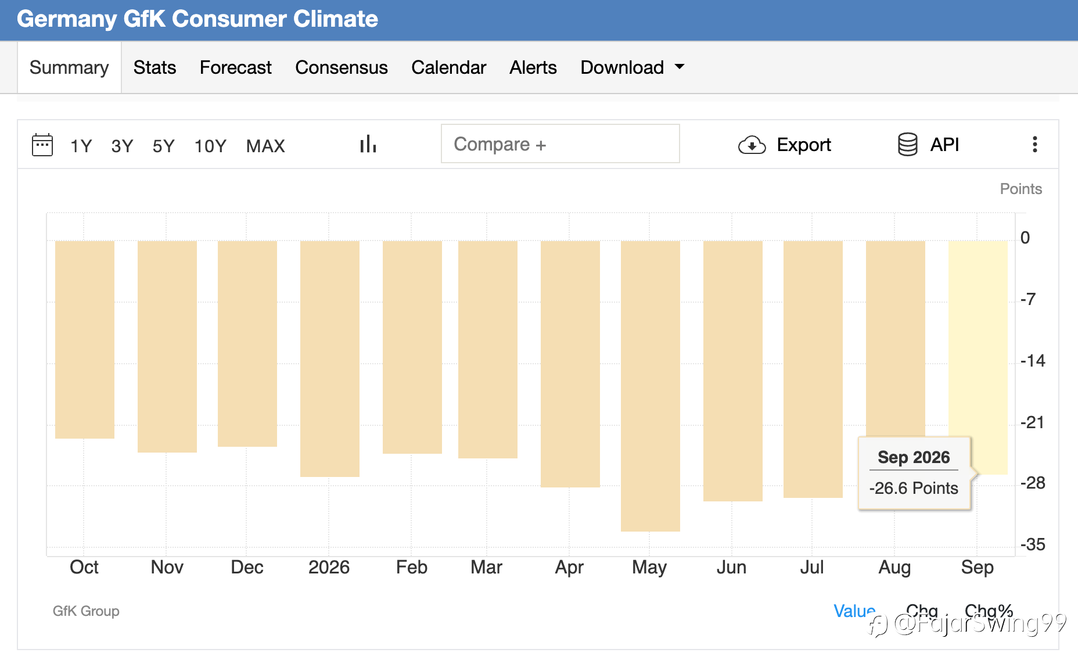The image size is (1078, 660).
Task: Click the API label
Action: pyautogui.click(x=944, y=145)
